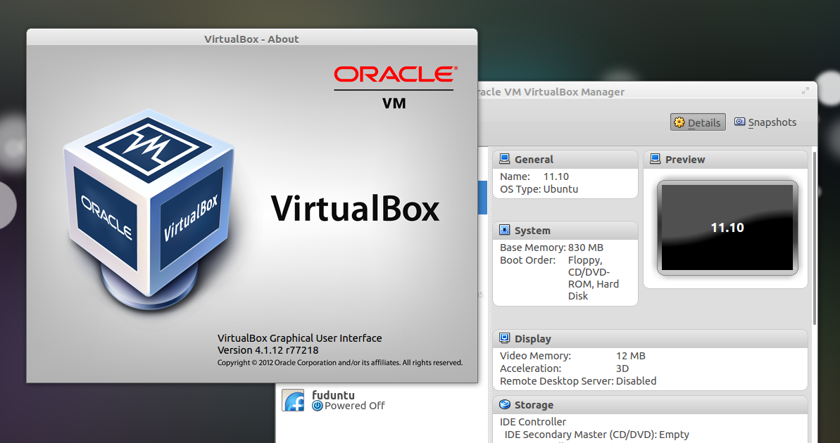Click the VirtualBox Manager window resize icon

(x=805, y=91)
